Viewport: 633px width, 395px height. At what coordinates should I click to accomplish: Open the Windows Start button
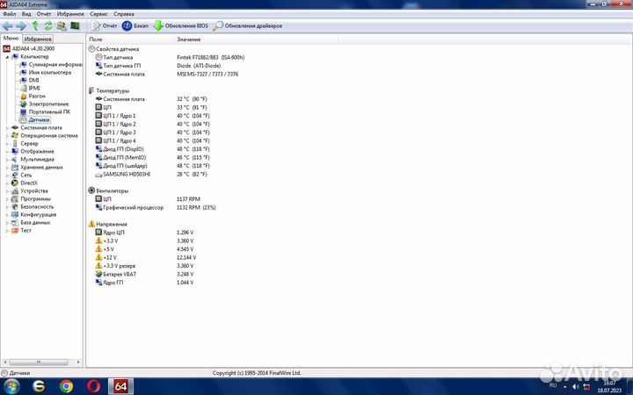11,386
